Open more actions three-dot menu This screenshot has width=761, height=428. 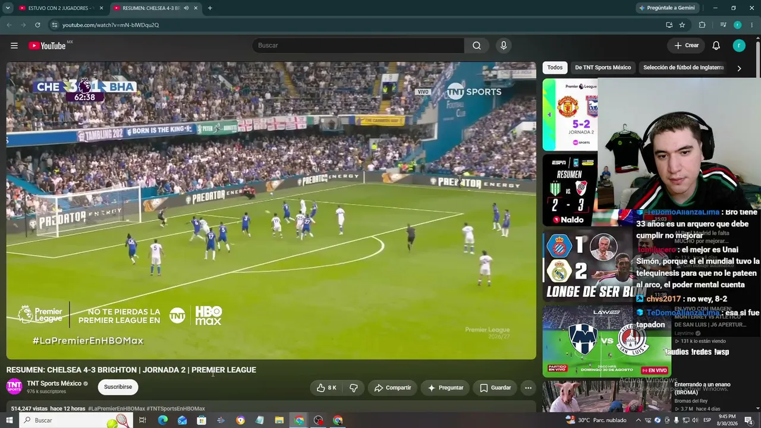[x=528, y=388]
